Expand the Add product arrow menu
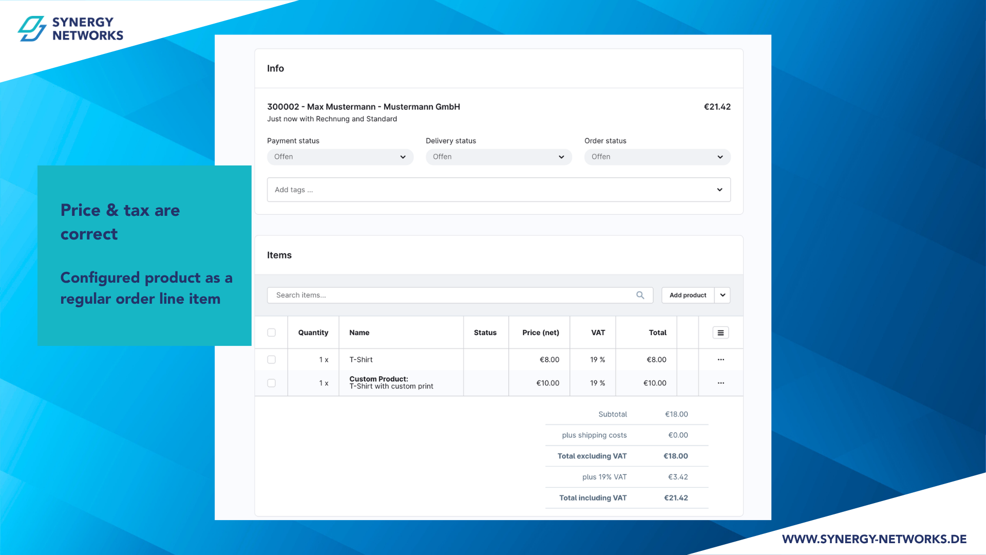The width and height of the screenshot is (986, 555). tap(723, 295)
